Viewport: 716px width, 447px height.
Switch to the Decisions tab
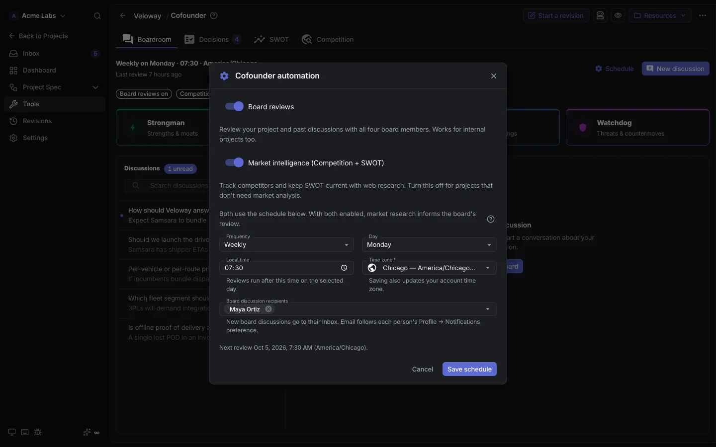pyautogui.click(x=213, y=39)
